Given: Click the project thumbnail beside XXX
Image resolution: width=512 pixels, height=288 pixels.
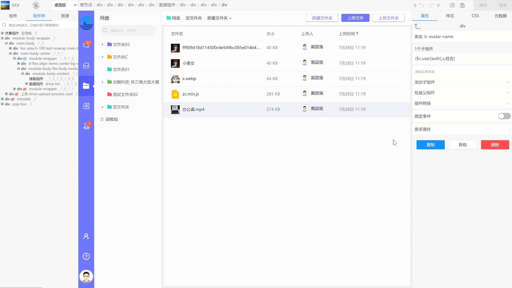Looking at the screenshot, I should (5, 5).
